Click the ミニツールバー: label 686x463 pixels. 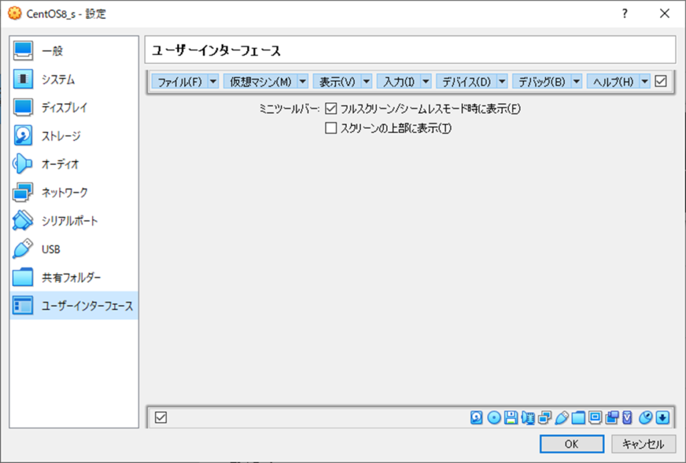pos(289,109)
